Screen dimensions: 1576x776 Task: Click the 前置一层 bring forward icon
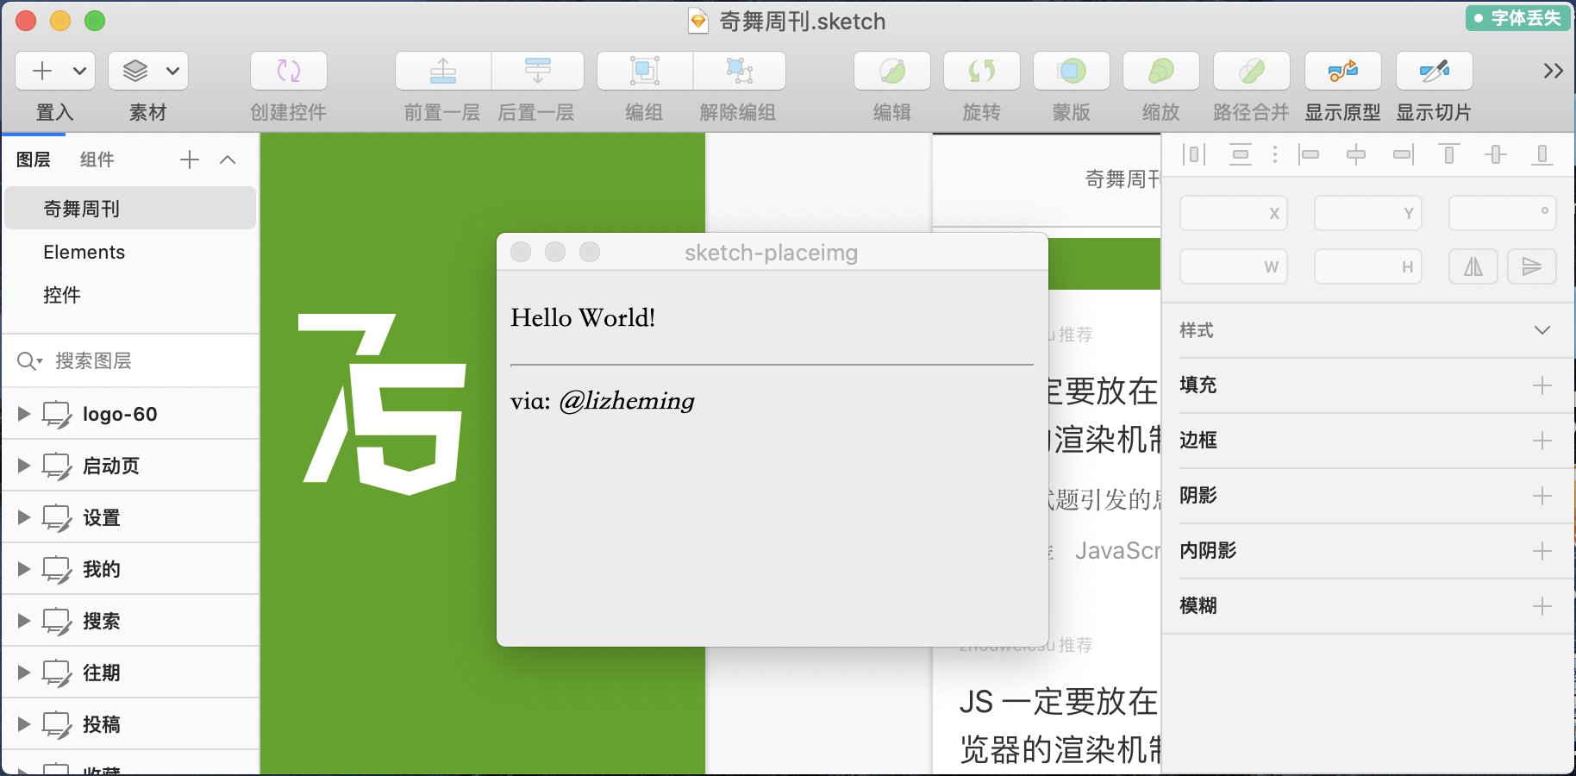(443, 71)
